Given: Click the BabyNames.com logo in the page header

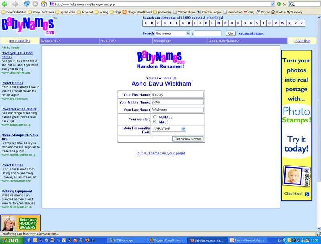Looking at the screenshot, I should 28,26.
